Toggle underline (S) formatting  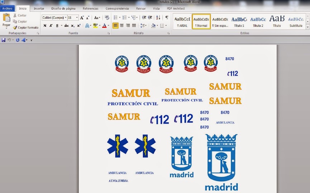(x=57, y=26)
